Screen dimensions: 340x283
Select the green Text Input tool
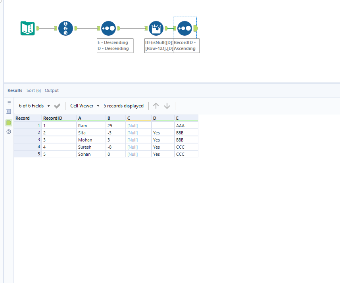click(27, 29)
